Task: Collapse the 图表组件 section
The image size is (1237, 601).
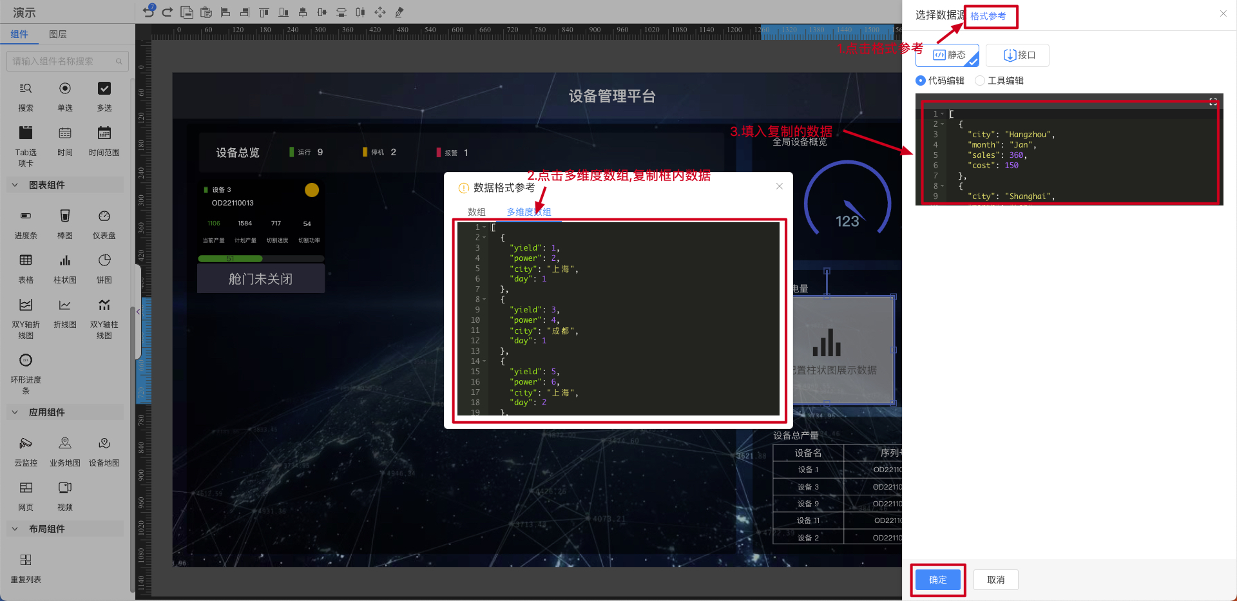Action: 15,185
